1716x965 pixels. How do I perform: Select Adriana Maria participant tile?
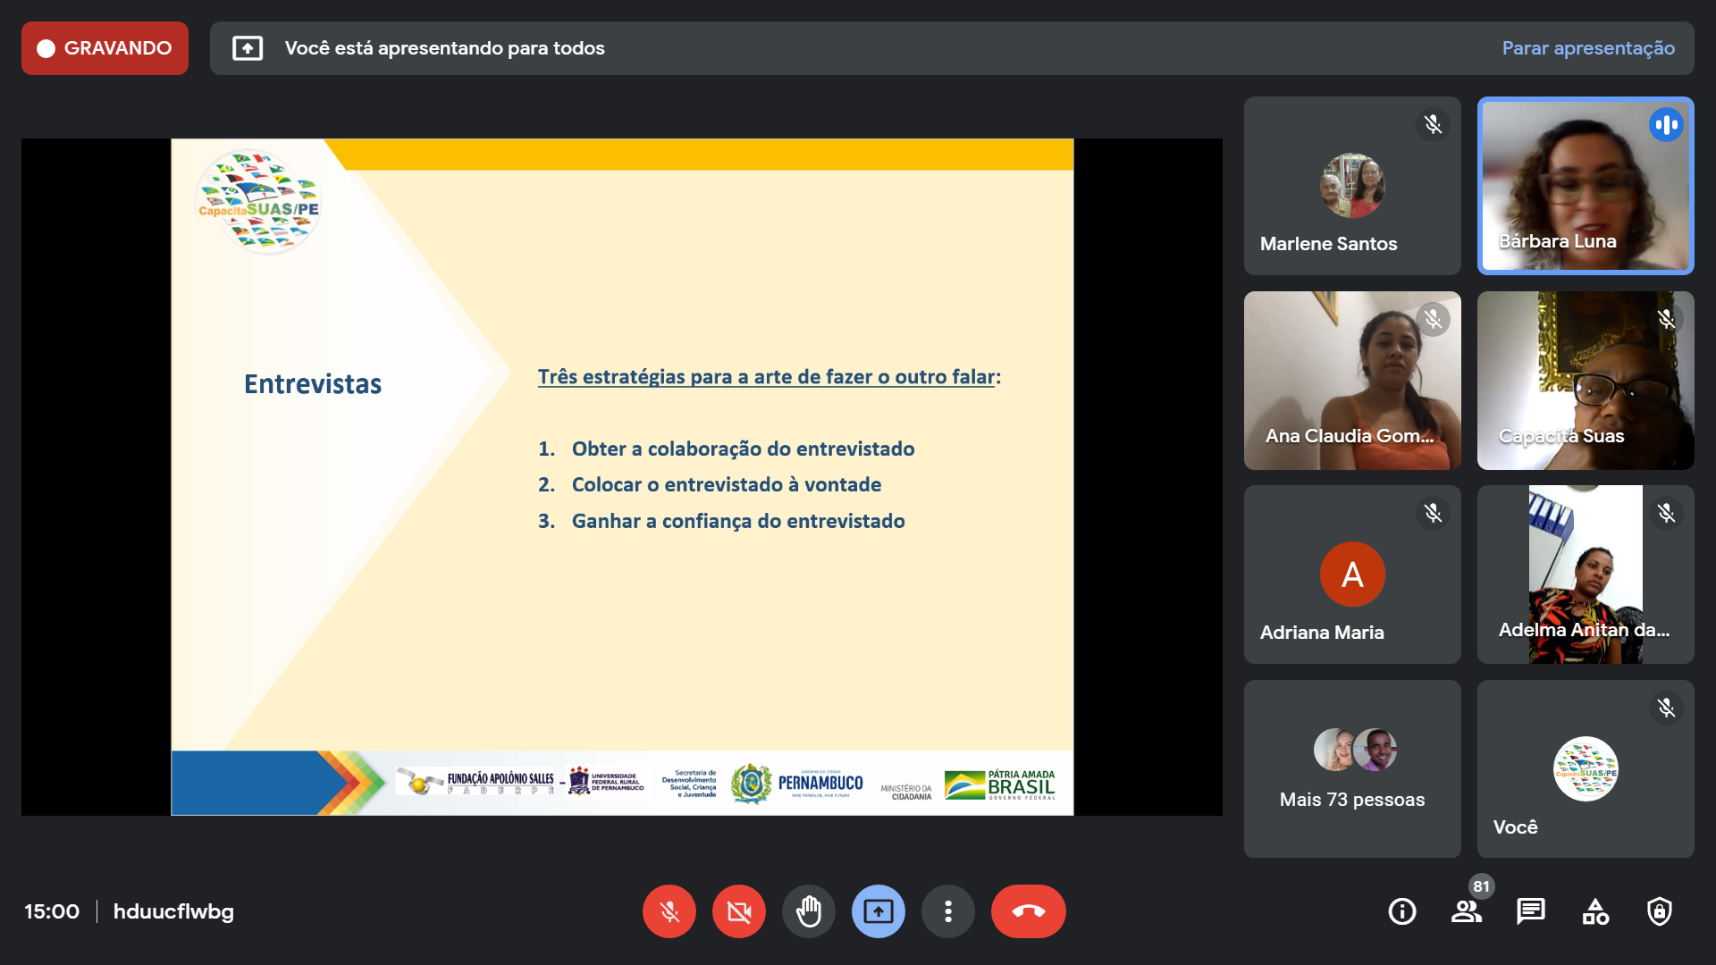(x=1351, y=574)
